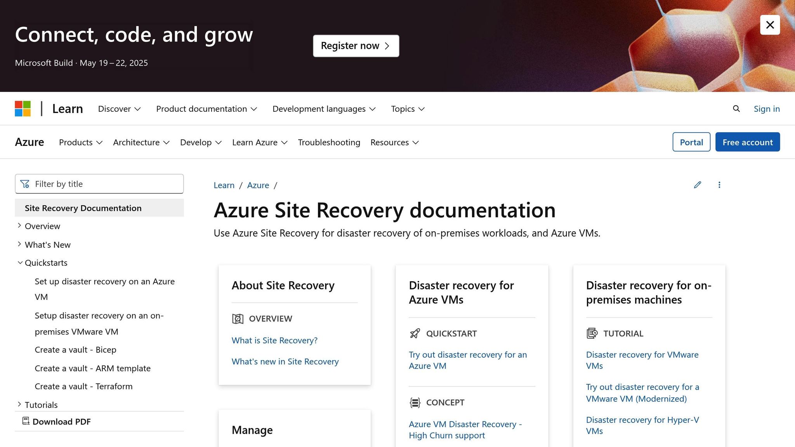The image size is (795, 447).
Task: Open Product documentation dropdown
Action: [207, 109]
